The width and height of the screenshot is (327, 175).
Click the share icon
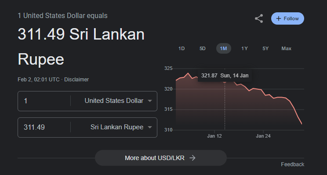tap(259, 18)
